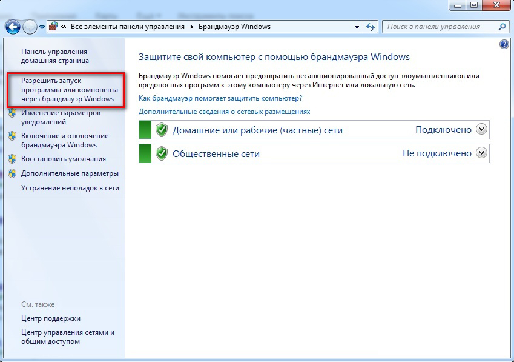Click the 'Домашние или рабочие (частные) сети' heading
This screenshot has width=514, height=362.
click(x=257, y=130)
